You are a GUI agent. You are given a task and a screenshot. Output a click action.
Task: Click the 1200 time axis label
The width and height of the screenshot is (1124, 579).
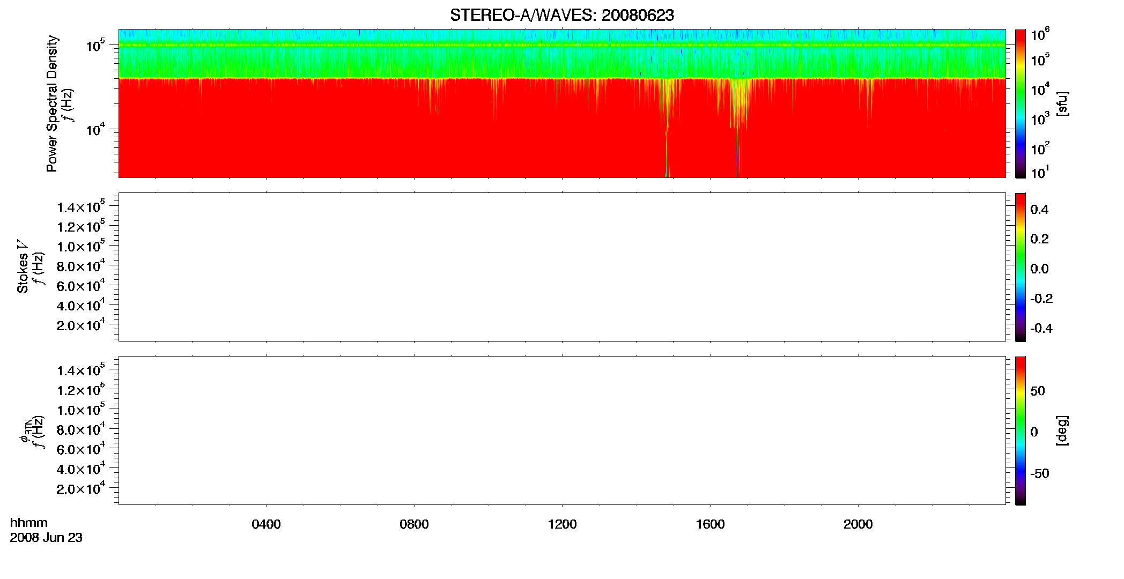tap(562, 524)
